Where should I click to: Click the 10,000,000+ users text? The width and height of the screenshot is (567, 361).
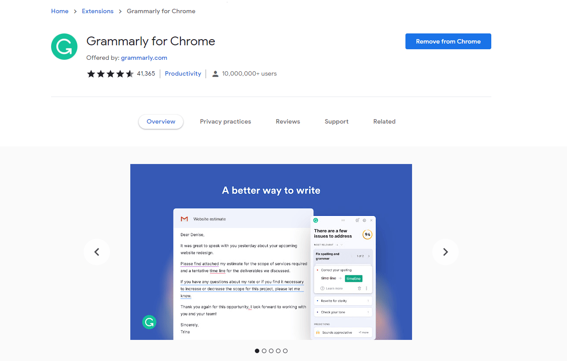pos(250,74)
